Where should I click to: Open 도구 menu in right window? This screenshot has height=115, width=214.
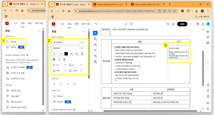click(62, 24)
